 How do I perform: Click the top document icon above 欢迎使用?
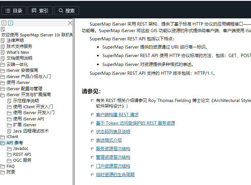(3, 29)
